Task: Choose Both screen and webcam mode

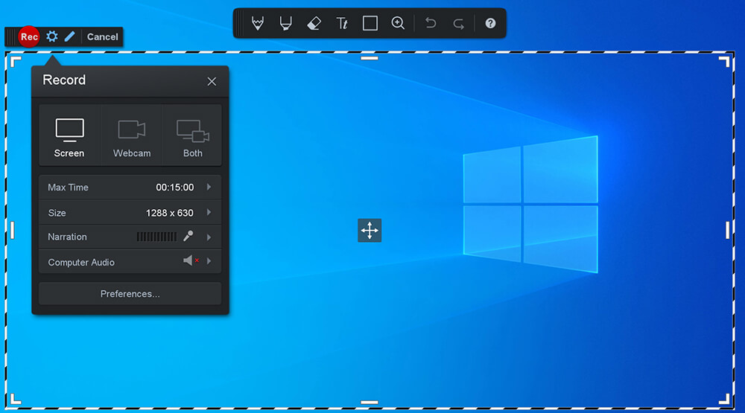Action: (192, 138)
